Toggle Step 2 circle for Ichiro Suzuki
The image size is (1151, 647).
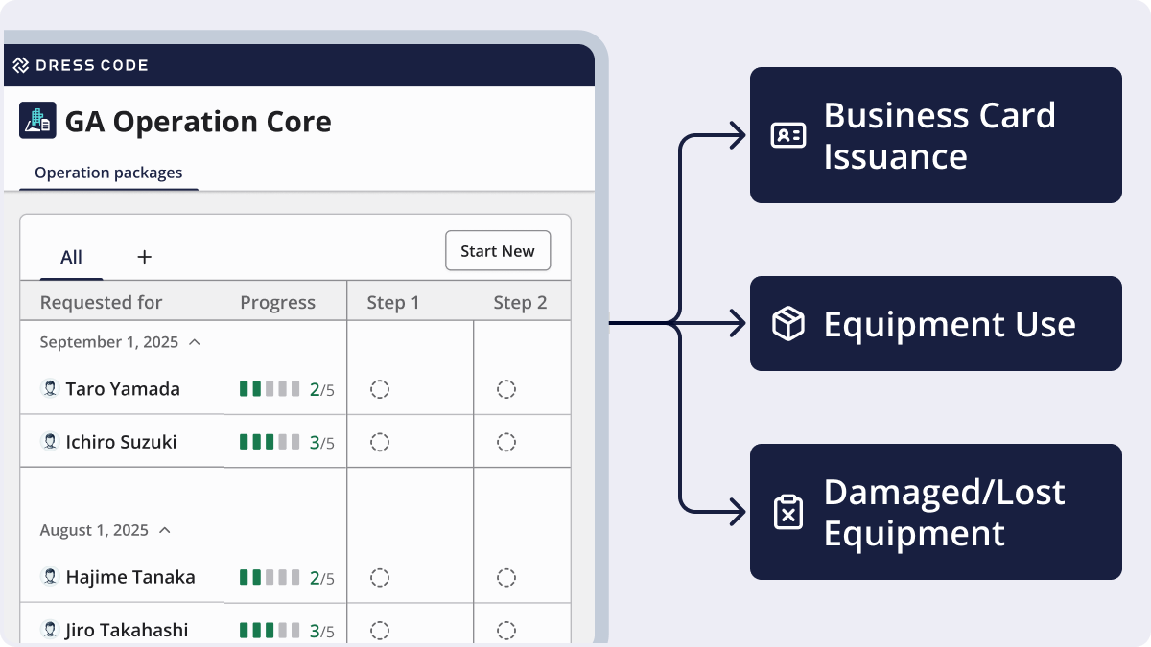click(506, 442)
